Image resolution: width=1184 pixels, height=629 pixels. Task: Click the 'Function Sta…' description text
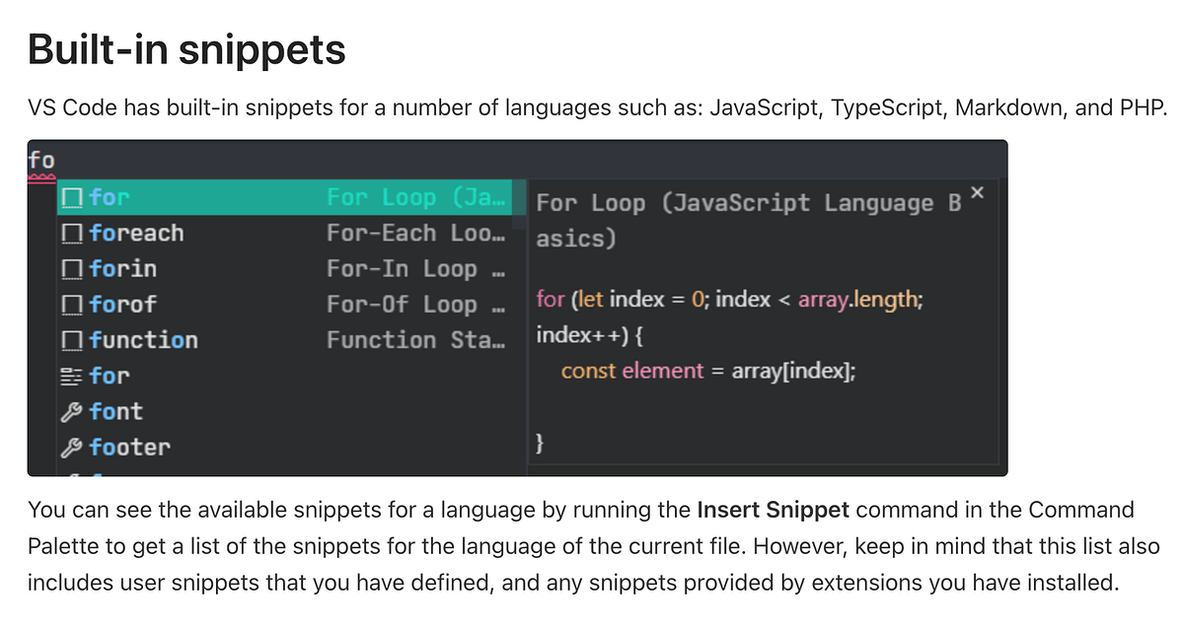(x=415, y=340)
